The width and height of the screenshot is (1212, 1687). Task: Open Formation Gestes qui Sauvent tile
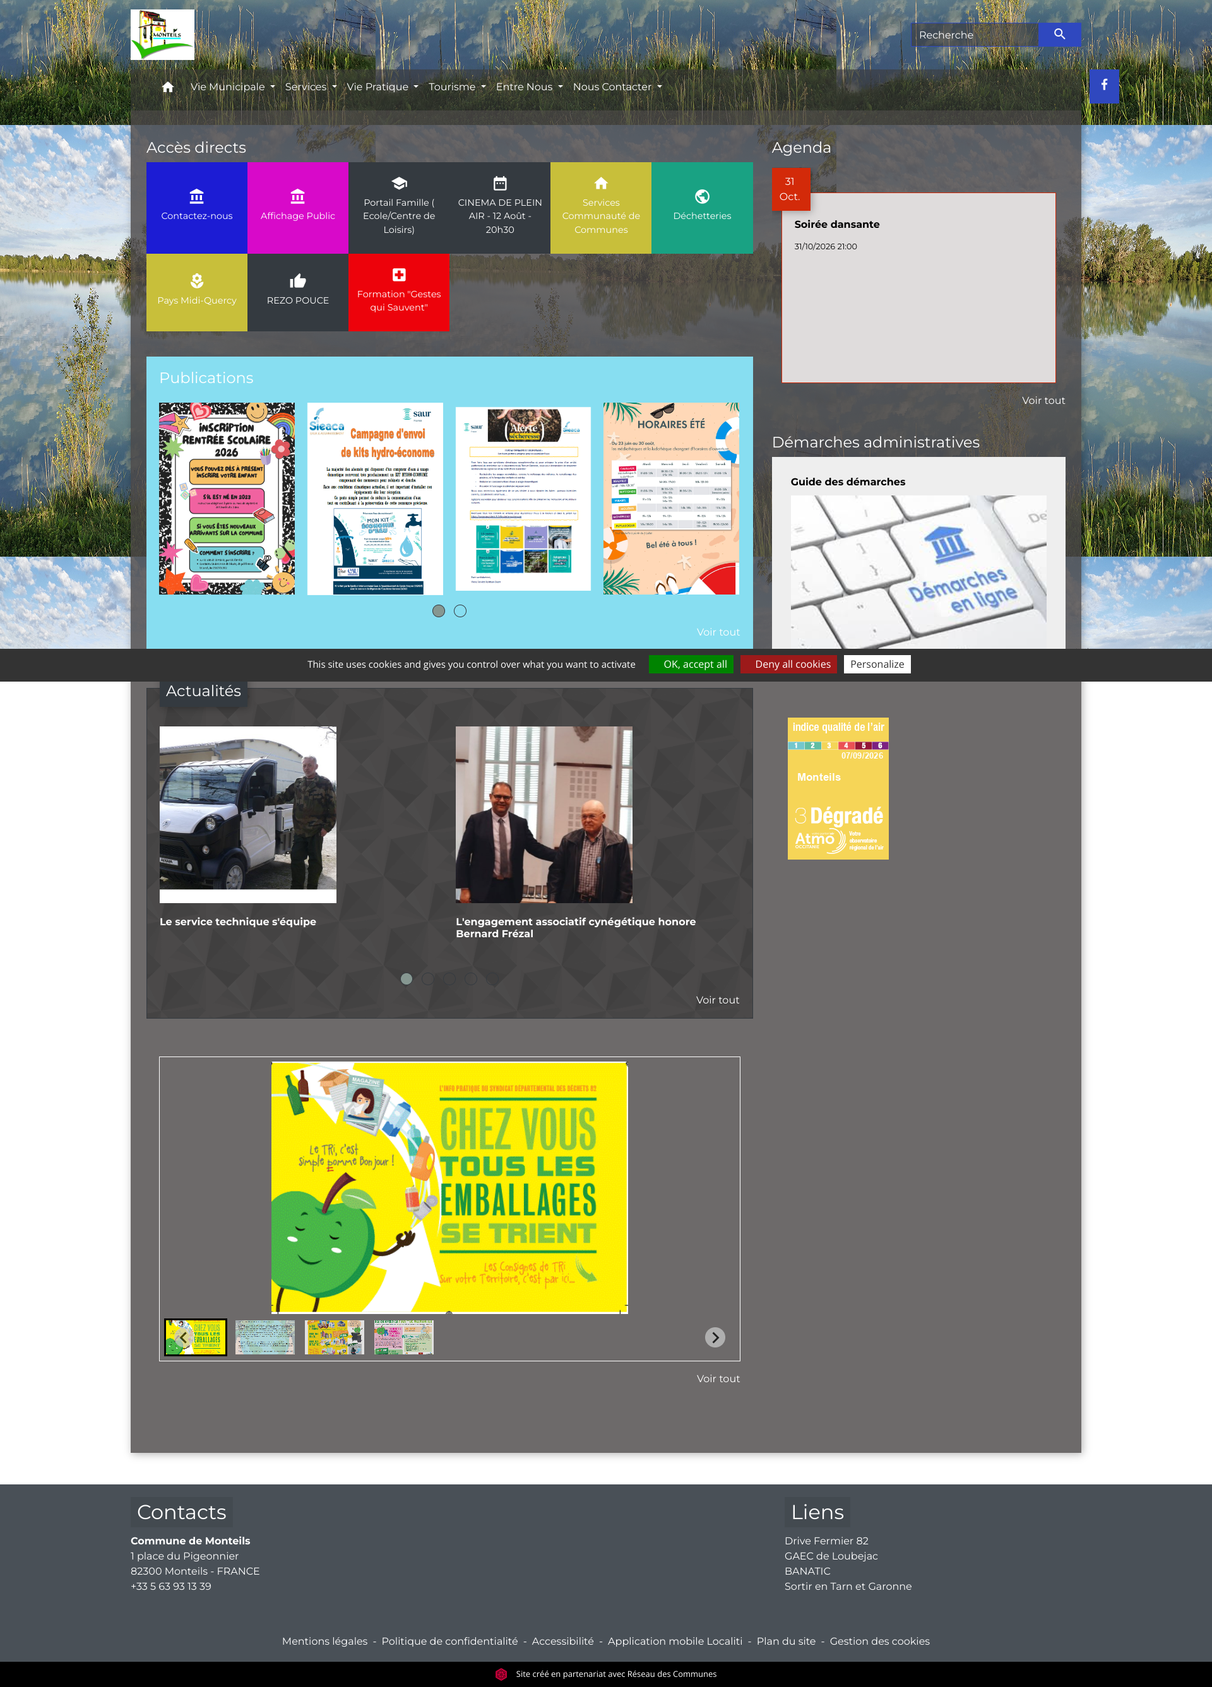coord(399,292)
